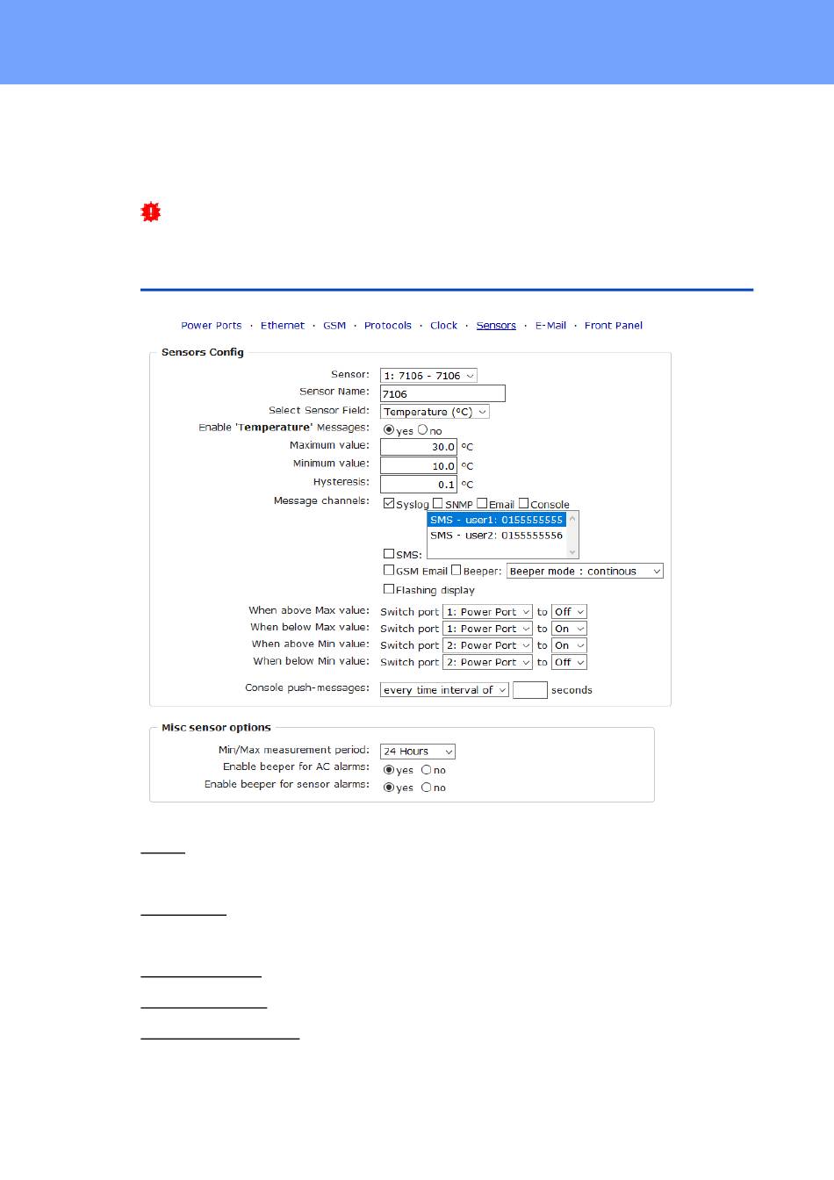
Task: Click the push-messages seconds input field
Action: click(530, 690)
